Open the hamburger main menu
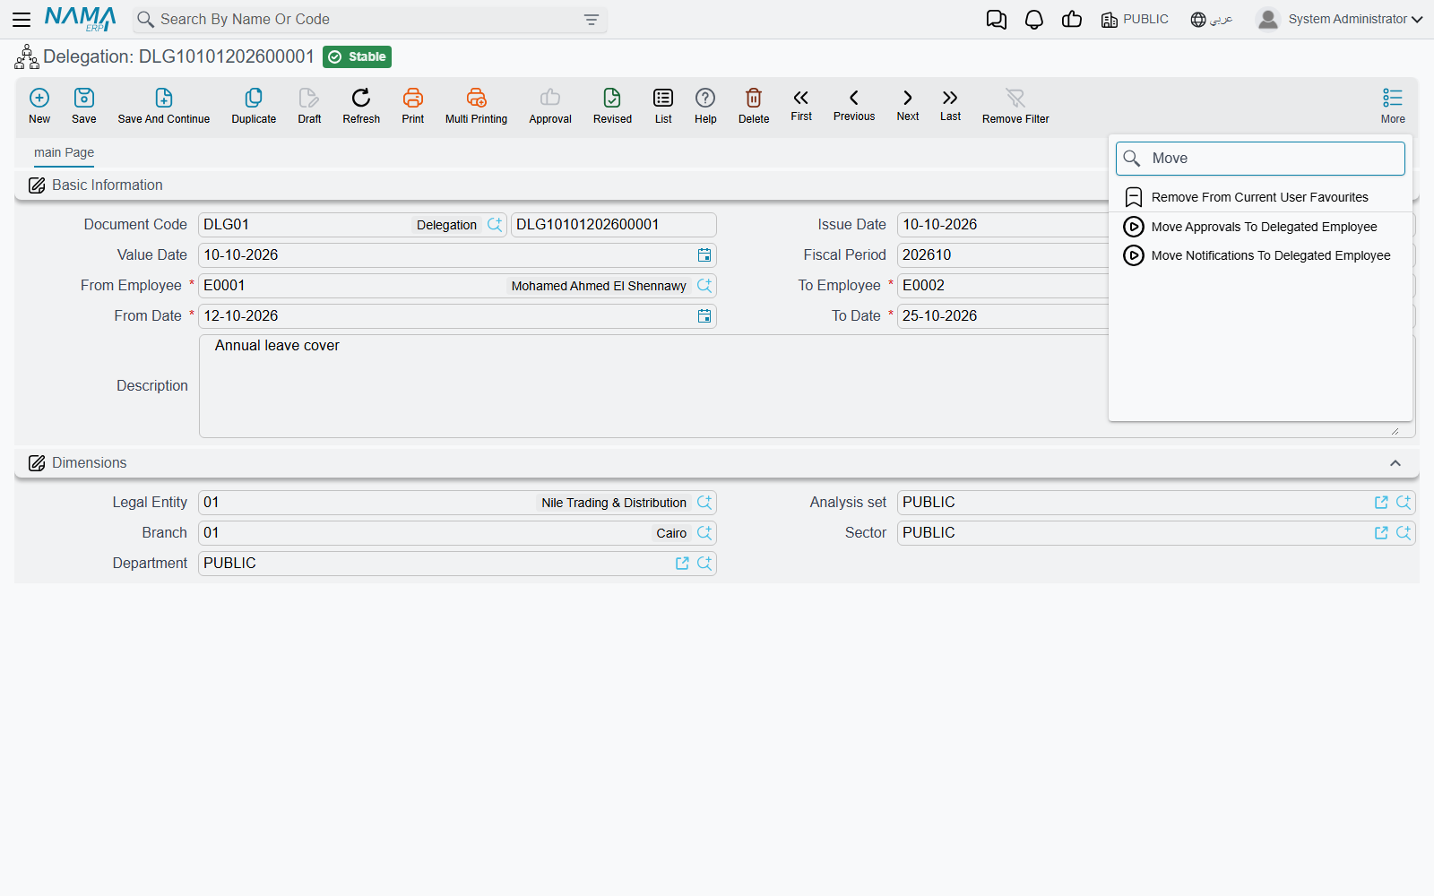 tap(22, 19)
